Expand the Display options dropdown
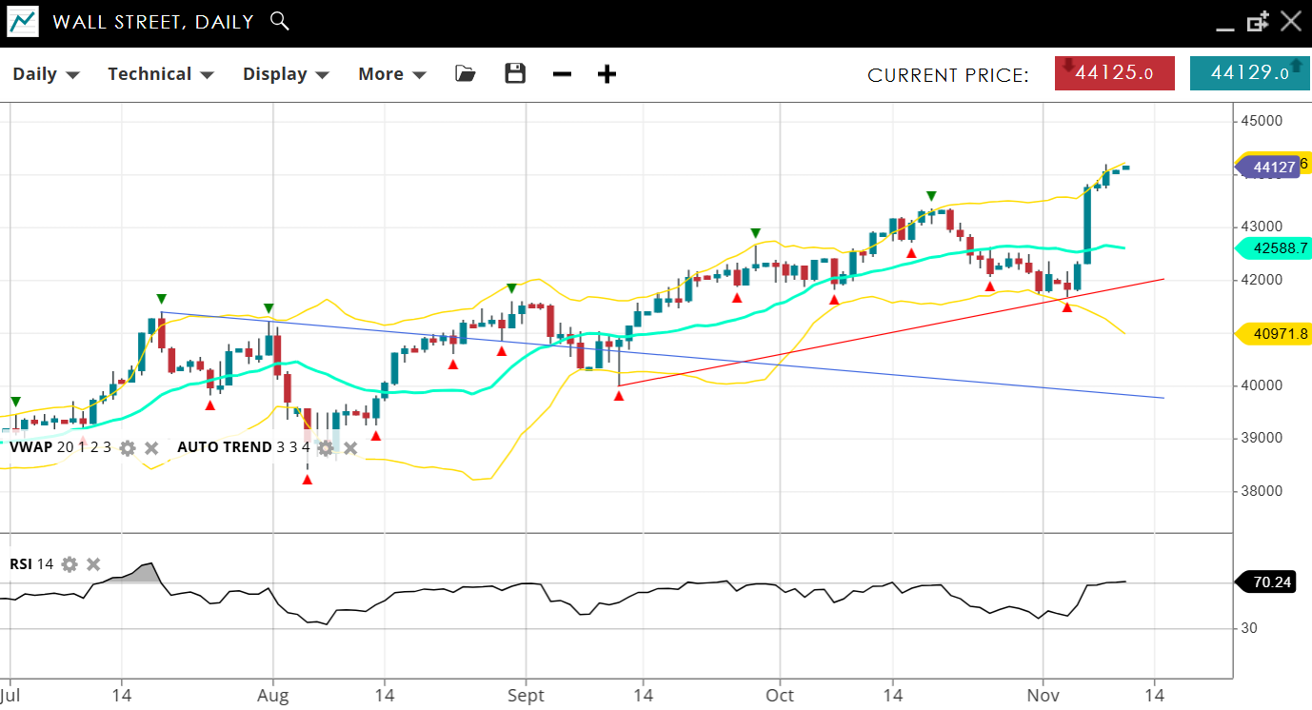1312x710 pixels. coord(286,74)
